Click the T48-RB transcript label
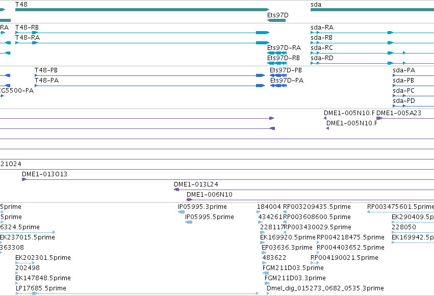Screen dimensions: 434x296 pyautogui.click(x=27, y=28)
